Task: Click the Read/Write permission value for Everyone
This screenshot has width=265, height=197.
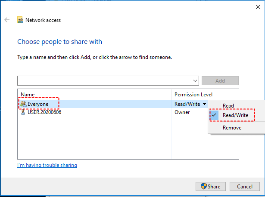Action: point(187,104)
